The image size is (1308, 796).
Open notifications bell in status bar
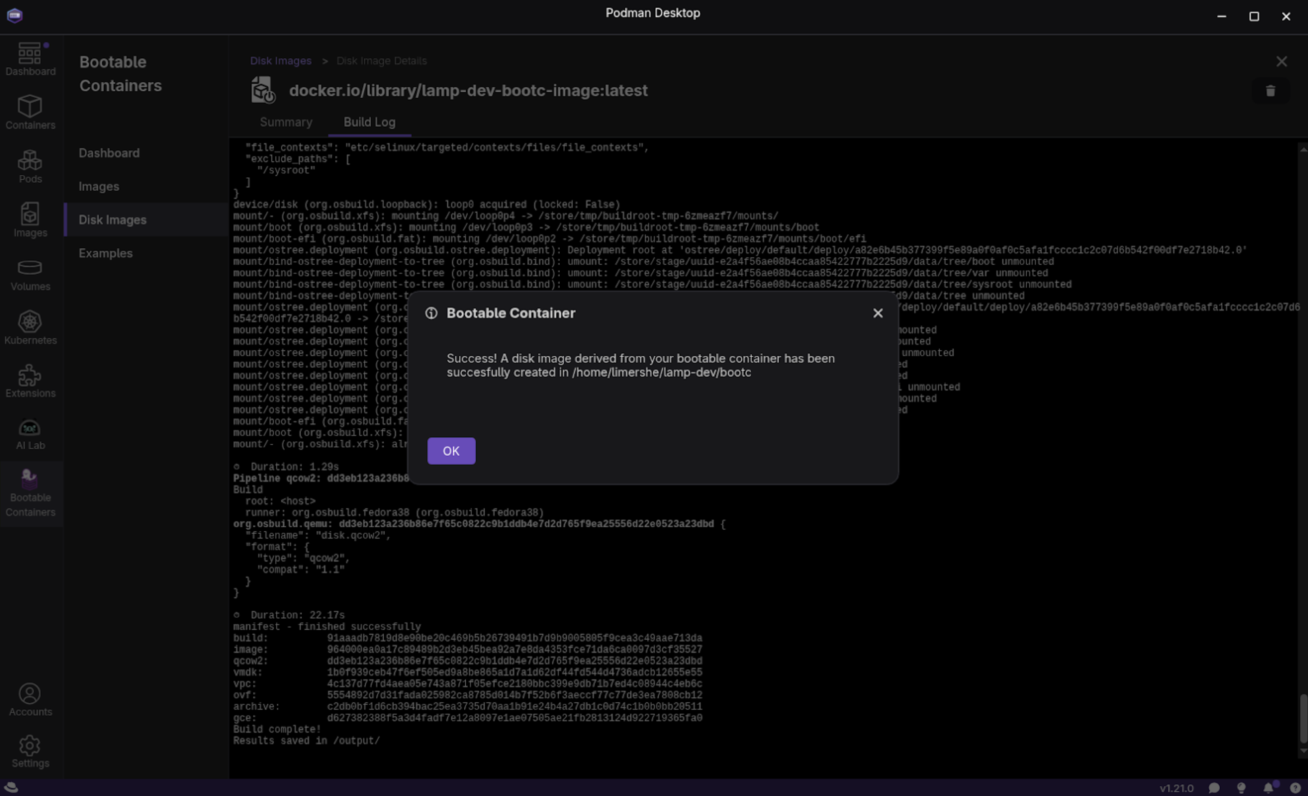[1268, 788]
